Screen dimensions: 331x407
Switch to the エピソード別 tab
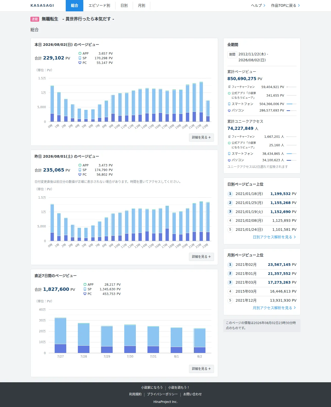click(x=99, y=5)
